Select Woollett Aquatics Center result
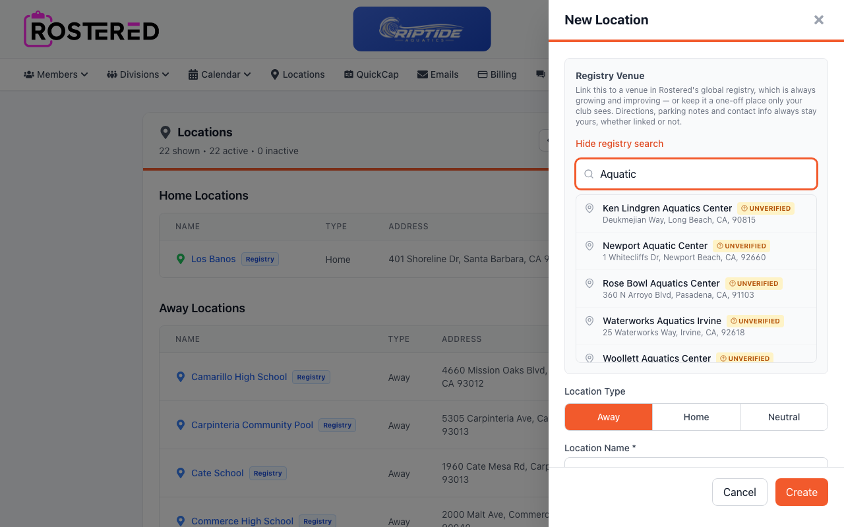The height and width of the screenshot is (527, 844). (x=696, y=354)
